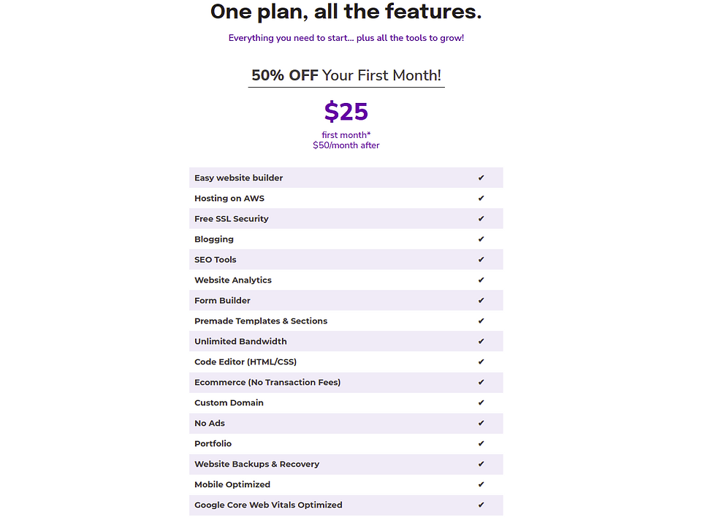
Task: Click the checkmark beside Easy website builder
Action: tap(481, 178)
